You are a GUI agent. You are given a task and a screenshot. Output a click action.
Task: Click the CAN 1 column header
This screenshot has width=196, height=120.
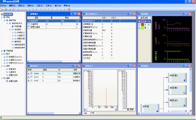click(x=104, y=18)
